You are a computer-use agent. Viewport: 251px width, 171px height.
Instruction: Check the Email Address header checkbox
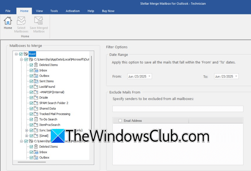(120, 120)
